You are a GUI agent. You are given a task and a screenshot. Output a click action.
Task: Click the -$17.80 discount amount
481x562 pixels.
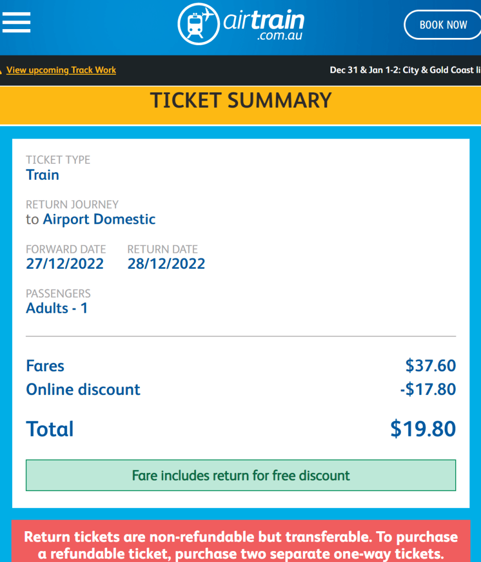coord(428,390)
